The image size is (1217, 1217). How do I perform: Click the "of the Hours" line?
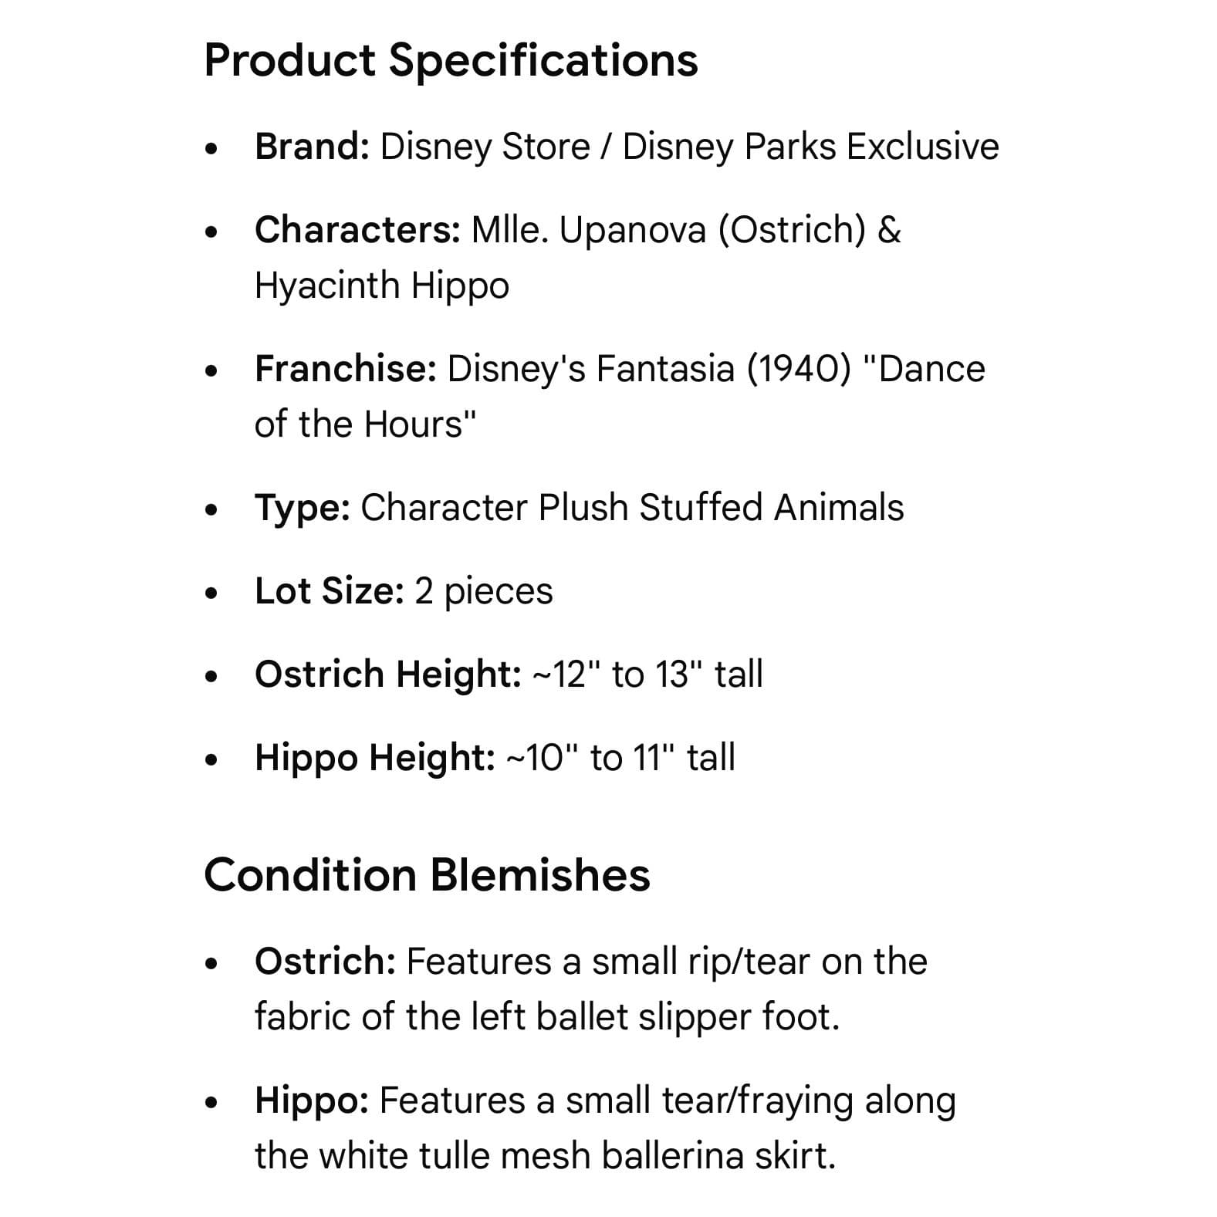[x=365, y=424]
